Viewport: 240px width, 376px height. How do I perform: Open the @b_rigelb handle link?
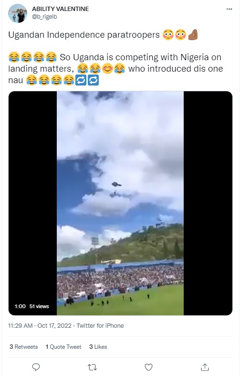pos(44,17)
